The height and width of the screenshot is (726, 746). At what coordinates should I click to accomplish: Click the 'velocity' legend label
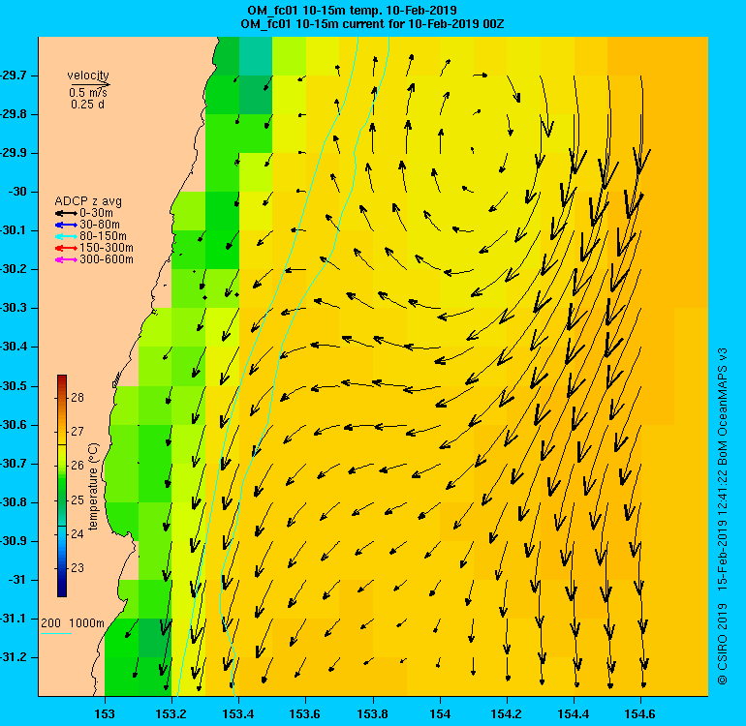click(88, 76)
